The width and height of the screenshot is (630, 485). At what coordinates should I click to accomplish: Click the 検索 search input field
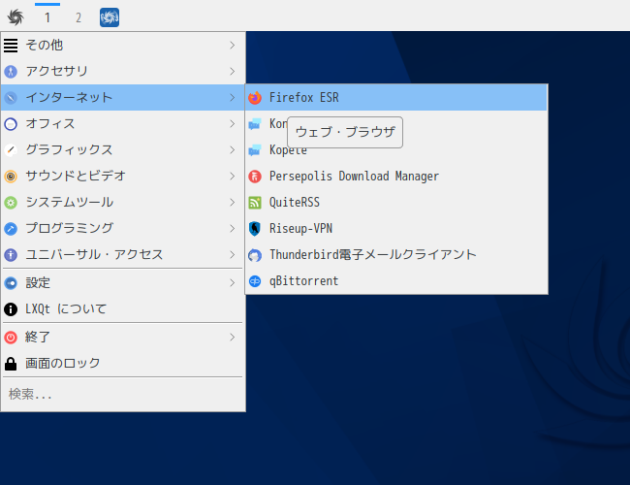coord(123,394)
